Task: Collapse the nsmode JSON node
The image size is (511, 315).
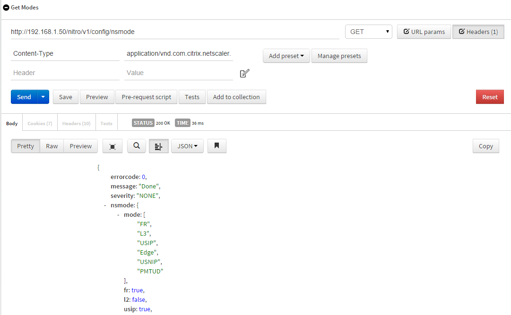Action: [x=105, y=205]
